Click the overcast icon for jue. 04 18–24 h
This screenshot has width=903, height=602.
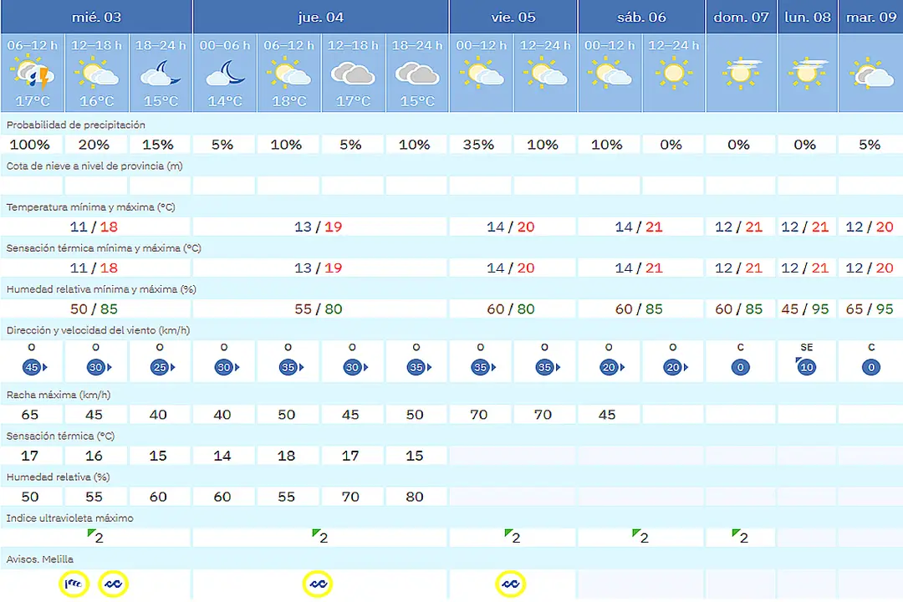[417, 74]
